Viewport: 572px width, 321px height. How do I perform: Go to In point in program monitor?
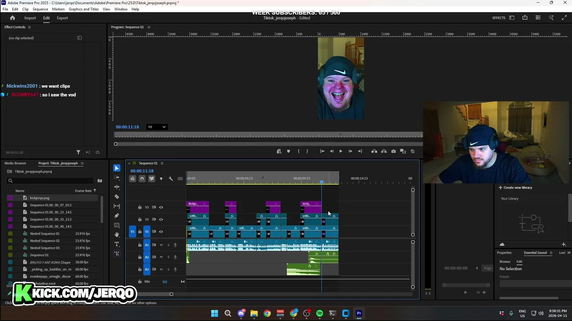point(322,151)
